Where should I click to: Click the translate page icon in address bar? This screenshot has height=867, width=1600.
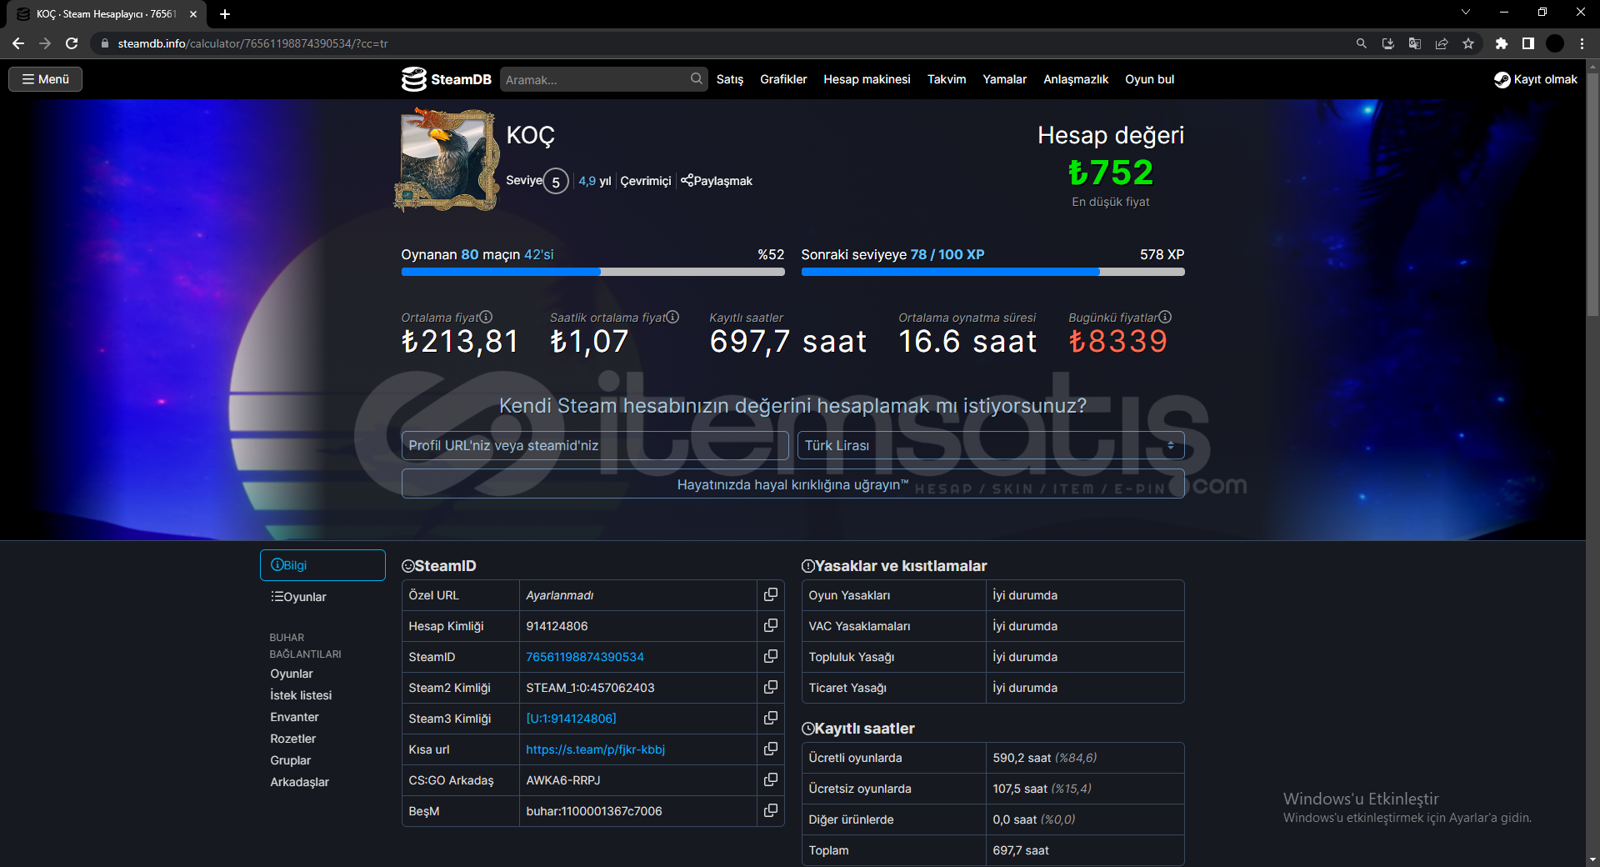pyautogui.click(x=1415, y=43)
